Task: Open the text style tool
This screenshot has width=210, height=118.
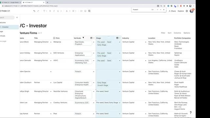Action: click(x=45, y=11)
